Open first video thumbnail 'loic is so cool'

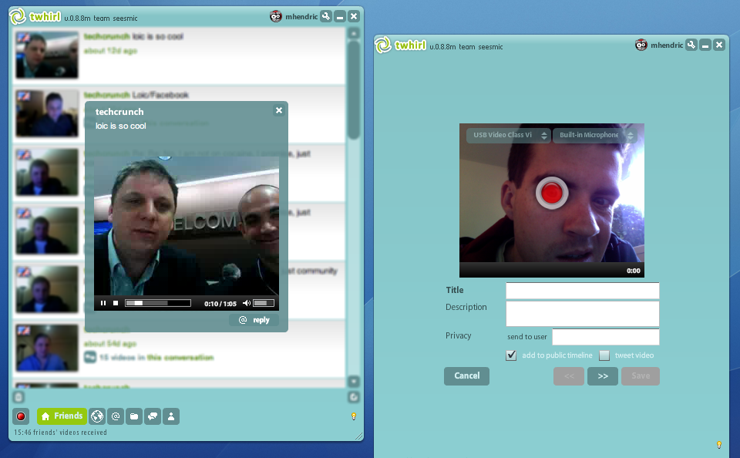(47, 55)
